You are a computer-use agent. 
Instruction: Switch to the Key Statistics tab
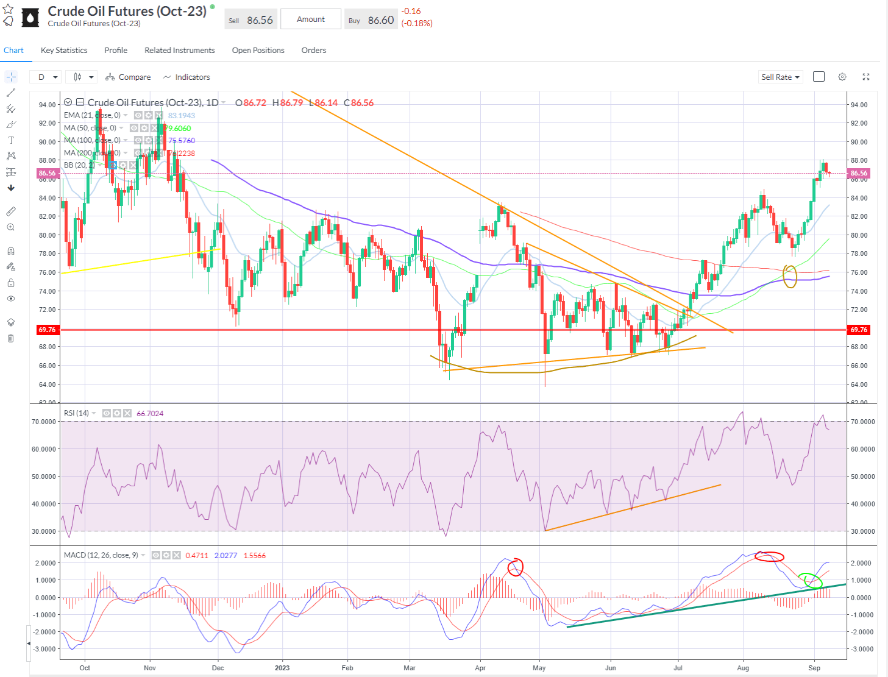(x=64, y=51)
